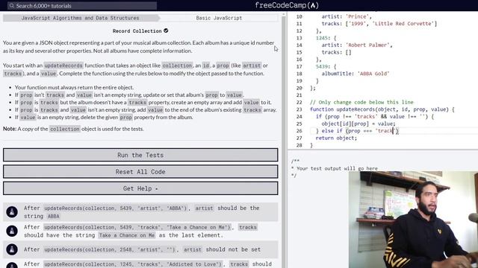Click the object[id][prop] = value; line
Image resolution: width=478 pixels, height=268 pixels.
click(358, 124)
